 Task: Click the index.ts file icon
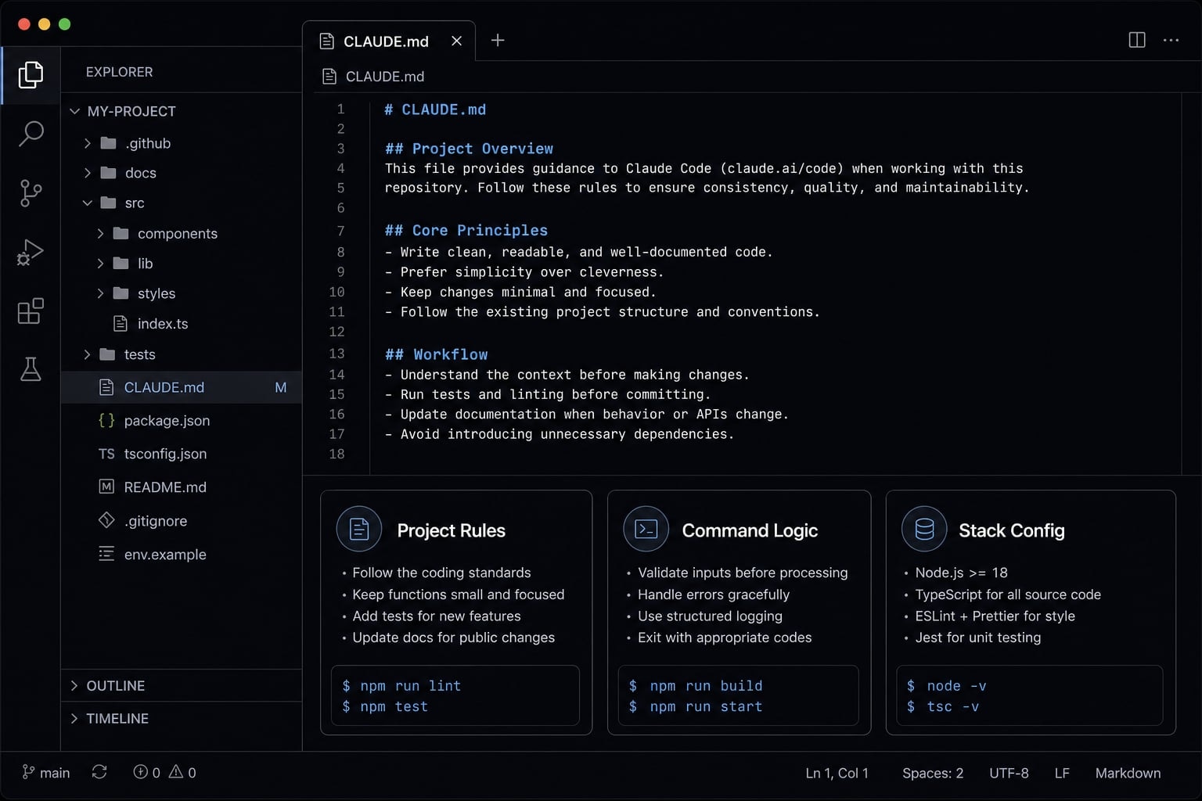point(121,323)
